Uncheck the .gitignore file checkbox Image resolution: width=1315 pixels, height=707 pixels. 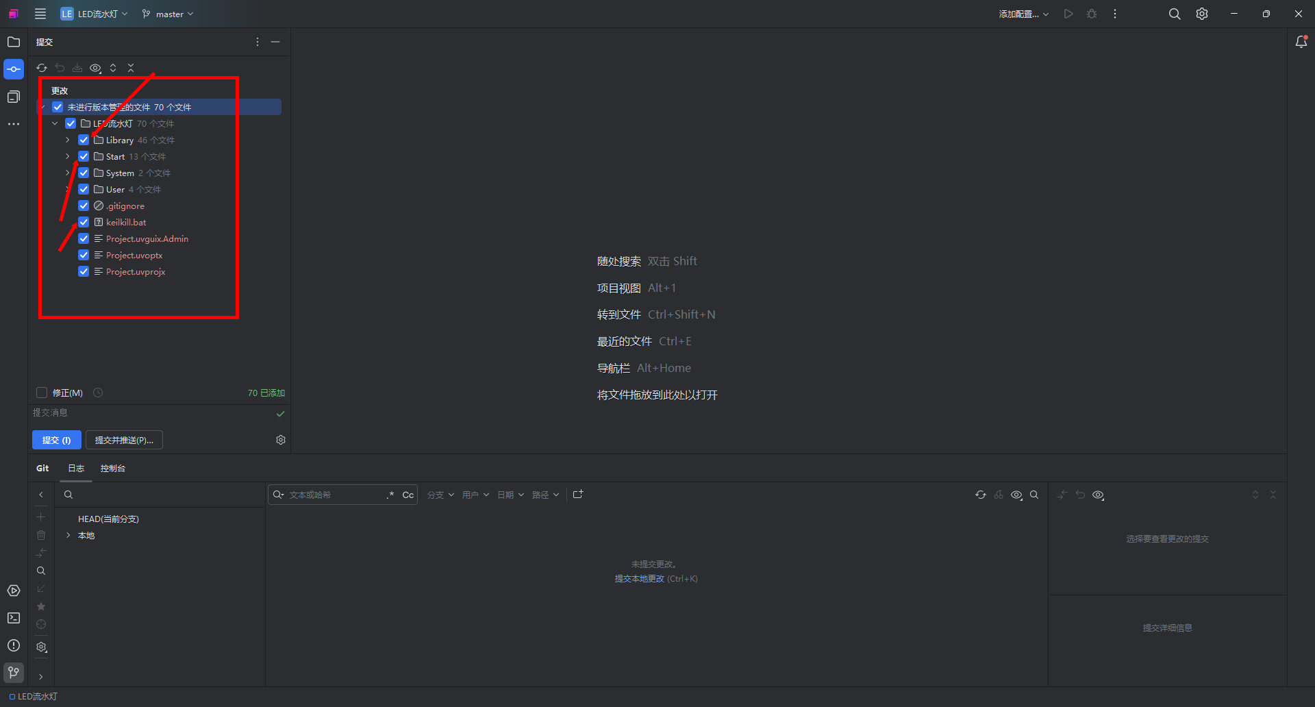tap(84, 206)
